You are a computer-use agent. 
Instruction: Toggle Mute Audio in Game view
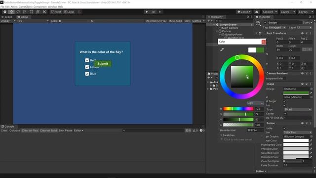(x=175, y=21)
